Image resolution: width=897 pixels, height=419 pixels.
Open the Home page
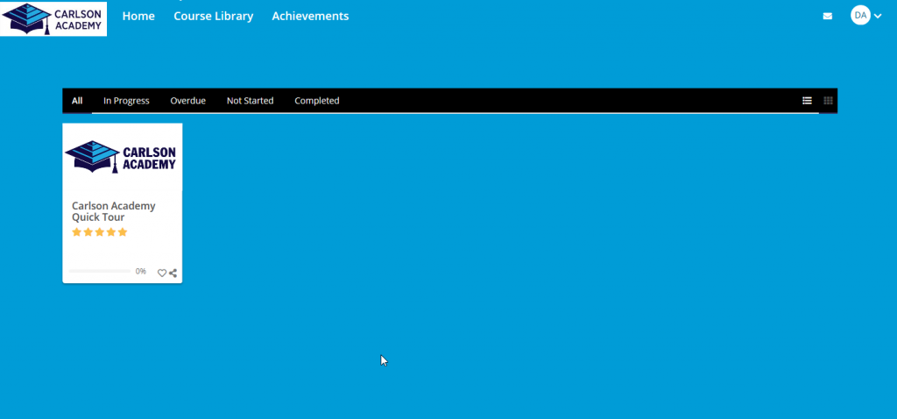point(138,16)
